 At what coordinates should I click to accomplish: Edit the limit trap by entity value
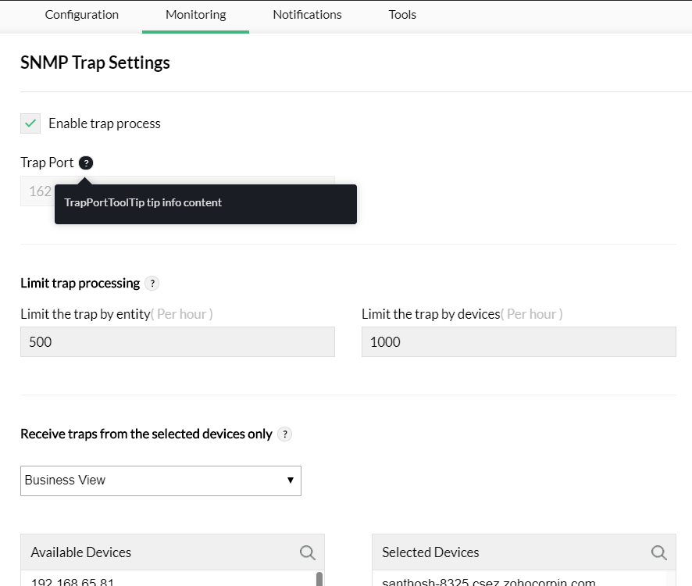(177, 341)
